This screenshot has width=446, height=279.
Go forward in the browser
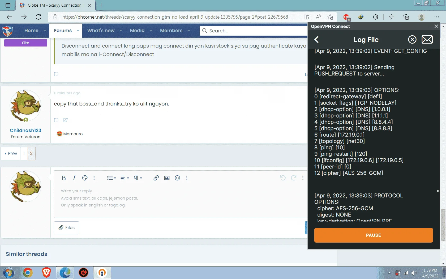click(24, 17)
